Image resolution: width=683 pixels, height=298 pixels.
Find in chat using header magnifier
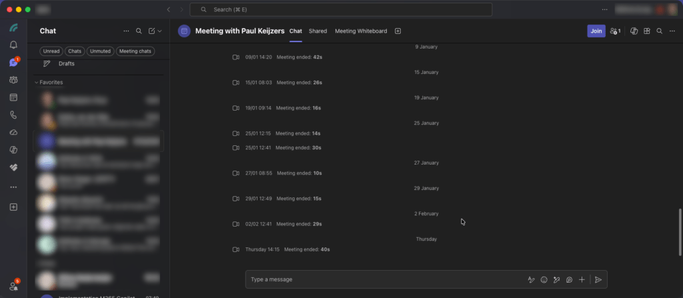click(x=660, y=31)
